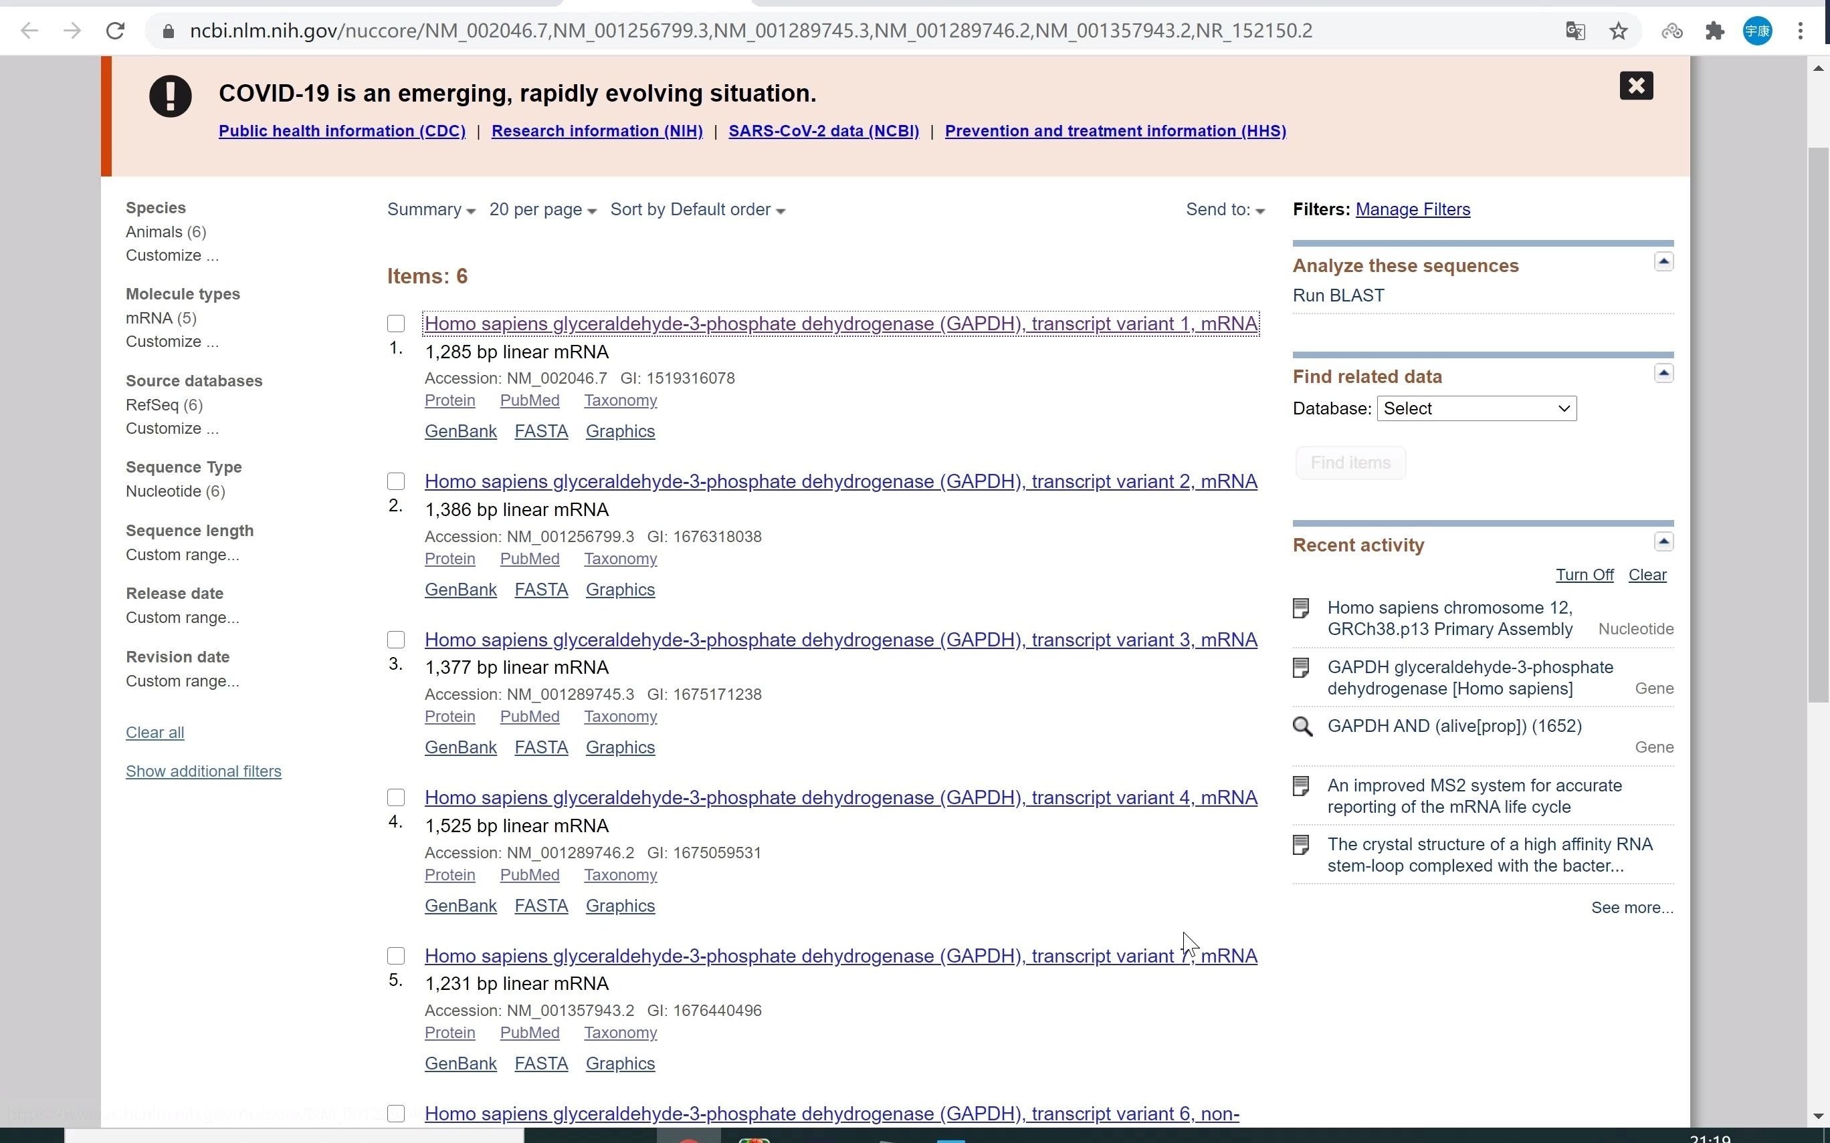1830x1143 pixels.
Task: Open the PubMed link for transcript variant 1
Action: [x=528, y=399]
